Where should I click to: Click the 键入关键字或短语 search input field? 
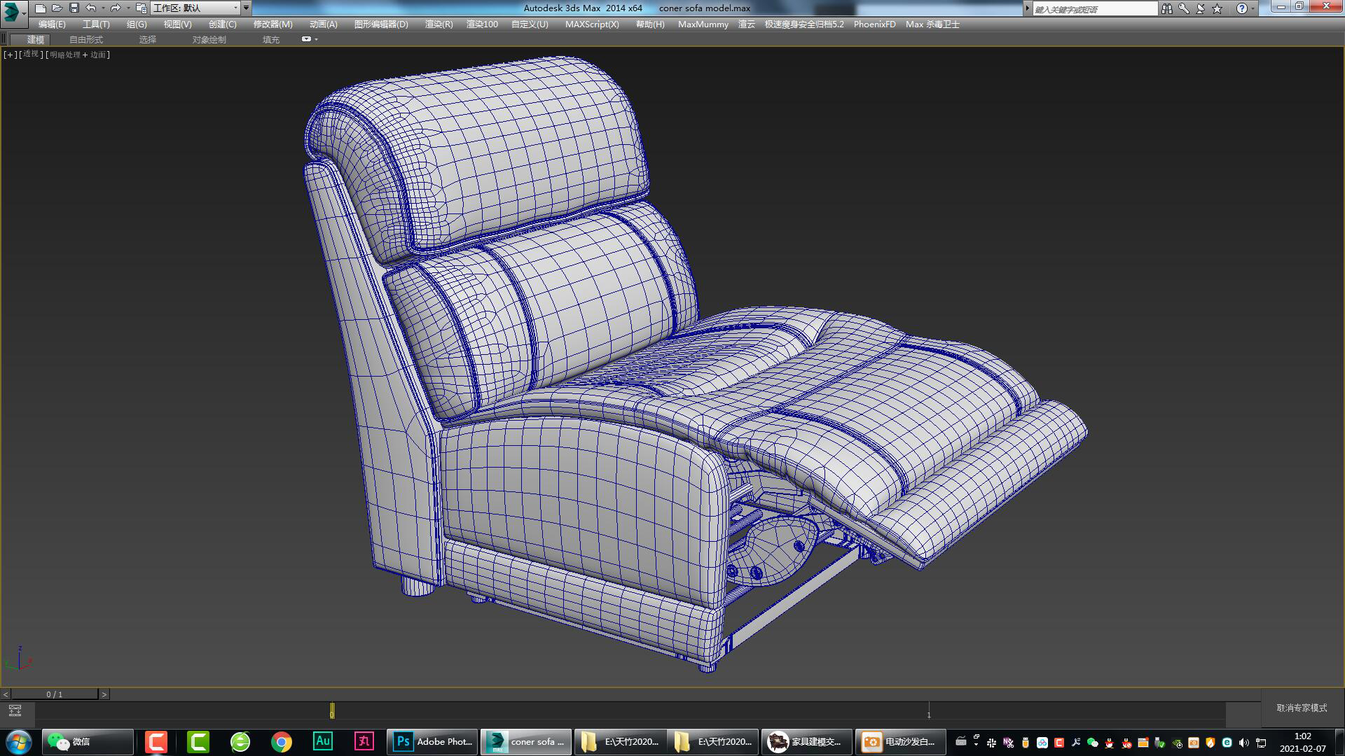pyautogui.click(x=1093, y=8)
